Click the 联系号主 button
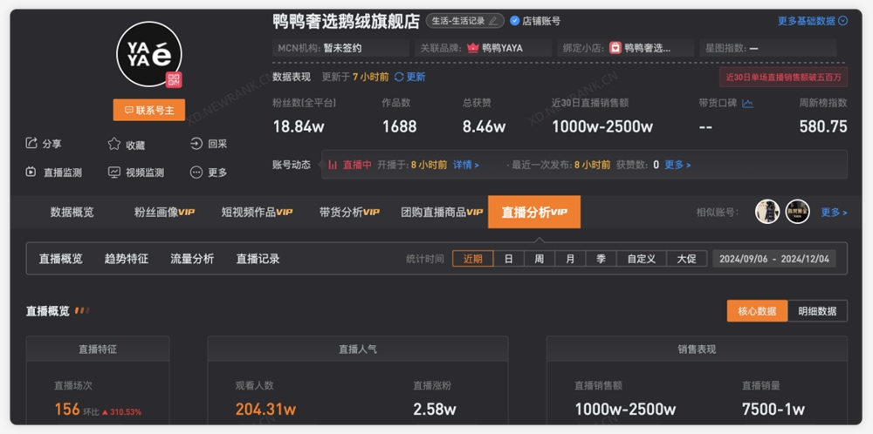 149,110
